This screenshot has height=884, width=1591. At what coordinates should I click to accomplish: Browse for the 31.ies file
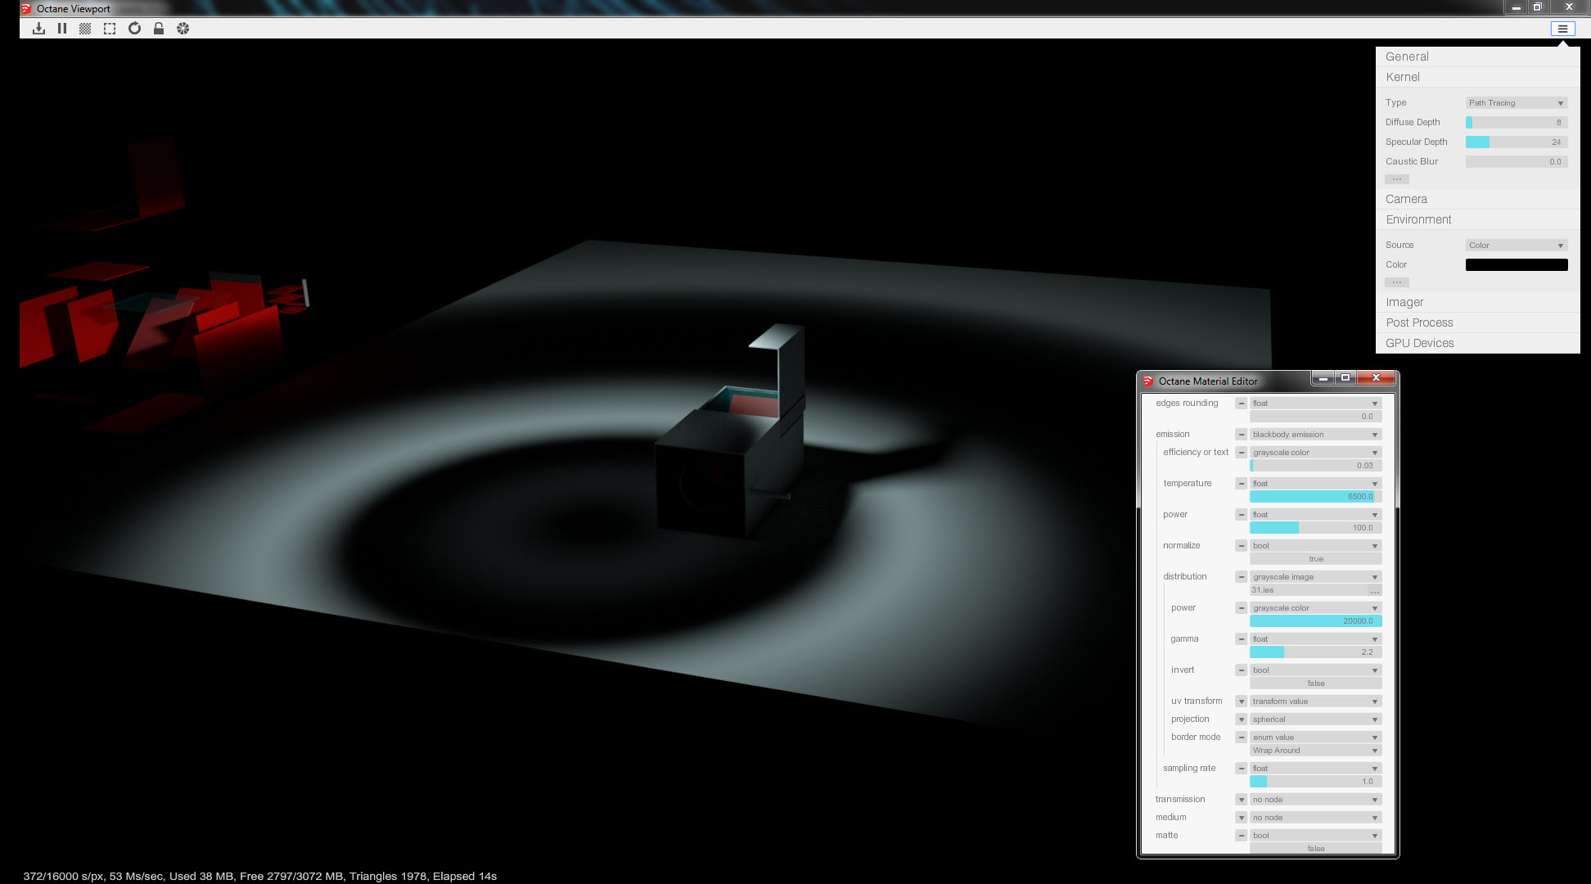[x=1374, y=590]
